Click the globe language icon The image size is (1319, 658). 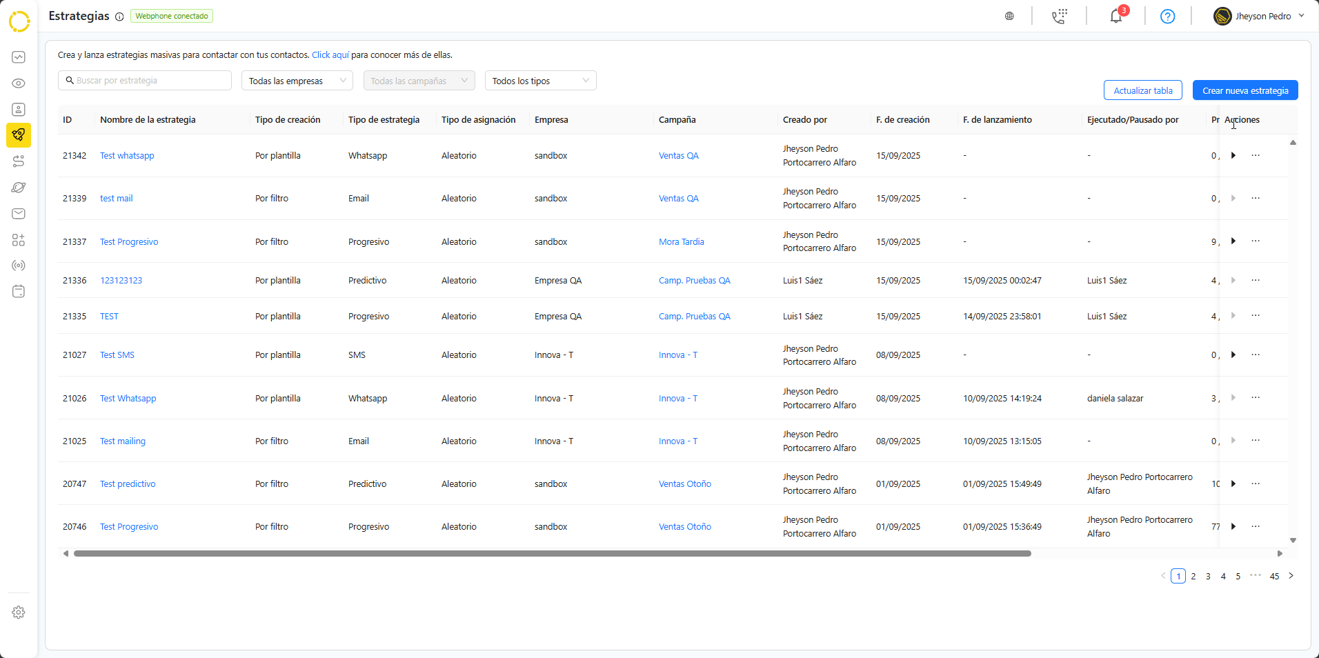pyautogui.click(x=1009, y=16)
